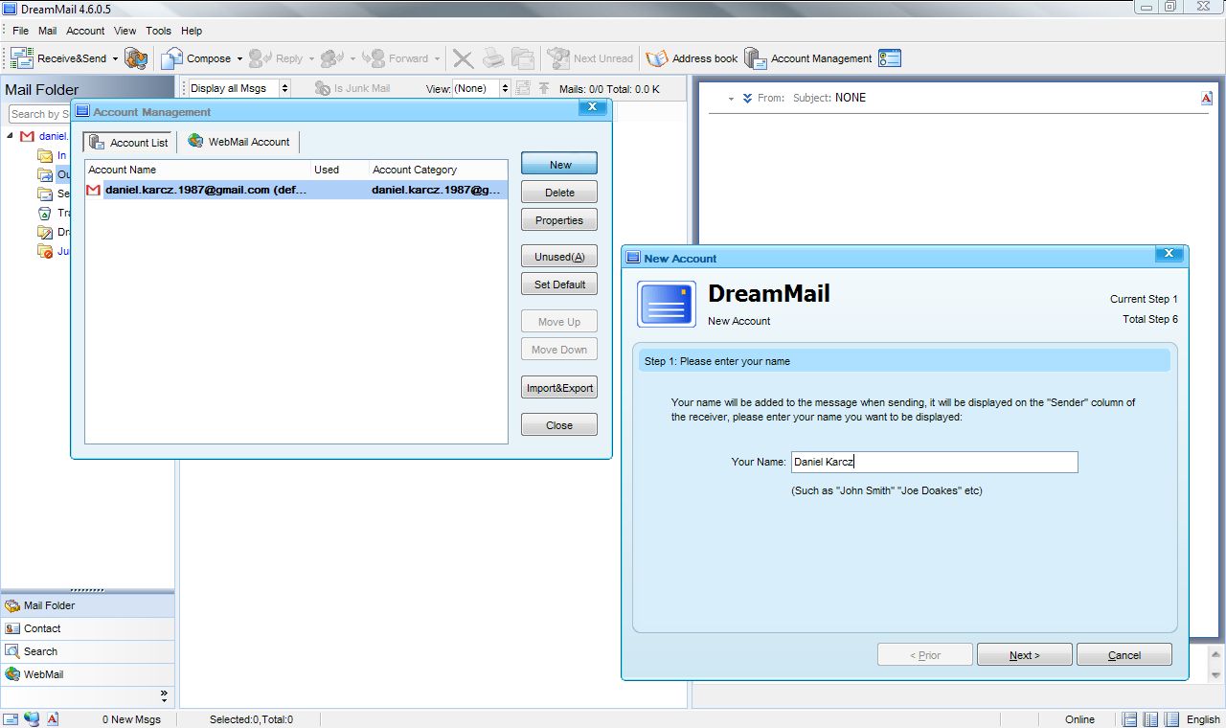Click the grid icon beside the View dropdown
The width and height of the screenshot is (1226, 728).
pos(523,88)
